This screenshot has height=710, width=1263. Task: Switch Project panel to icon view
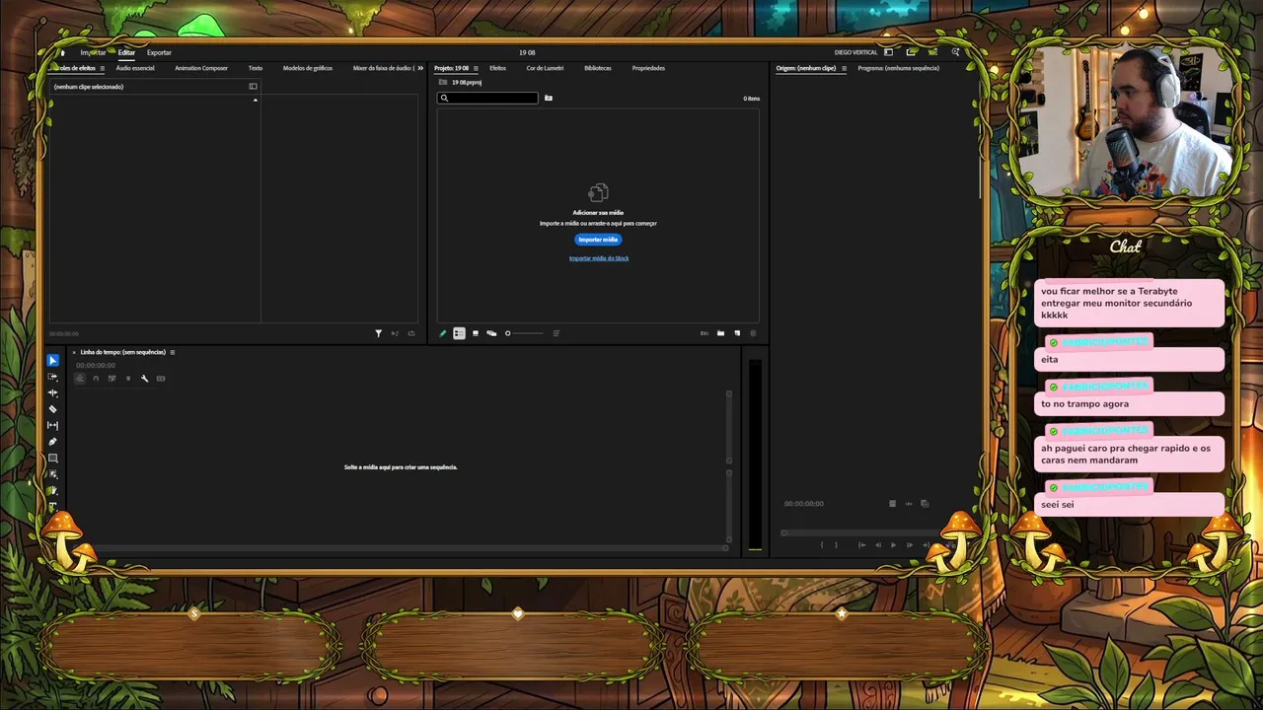pos(476,333)
